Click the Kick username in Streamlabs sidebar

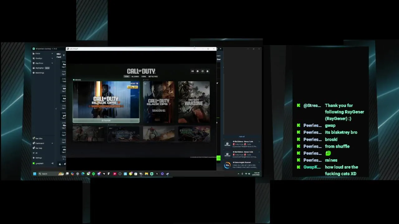point(39,163)
